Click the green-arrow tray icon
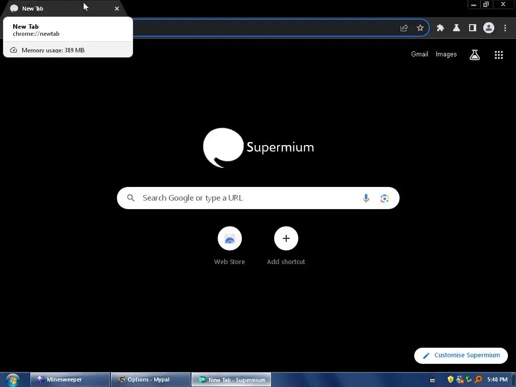Viewport: 516px width, 387px height. [x=469, y=379]
